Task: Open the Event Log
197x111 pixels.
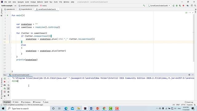Action: 189,102
